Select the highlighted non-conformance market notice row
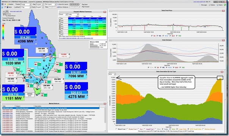This screenshot has width=229, height=136. pos(51,108)
